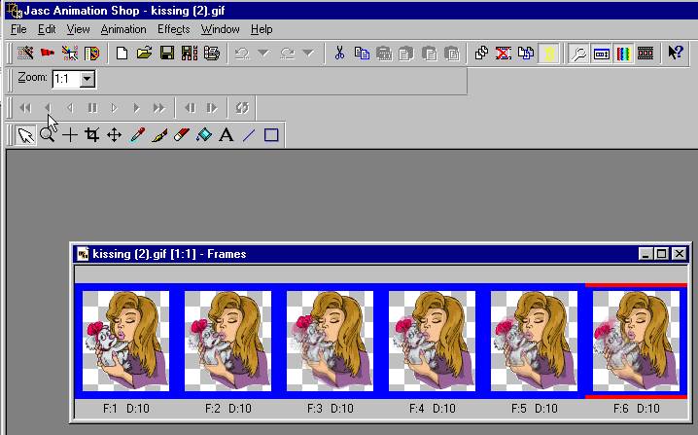Click the multicolored book toolbar icon

coord(92,54)
